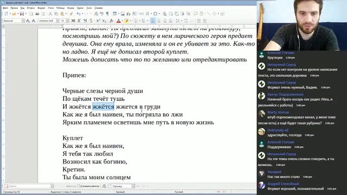Click the word 'Припев:' in document
This screenshot has width=347, height=195.
click(x=74, y=75)
